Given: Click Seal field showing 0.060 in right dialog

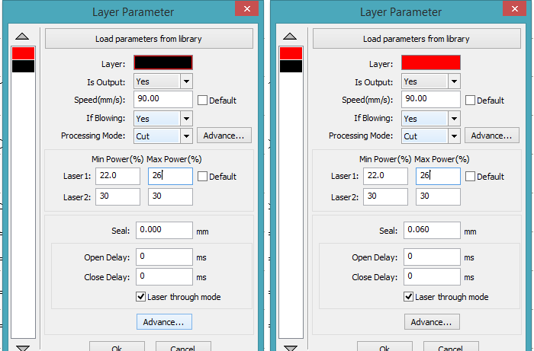Looking at the screenshot, I should tap(432, 230).
